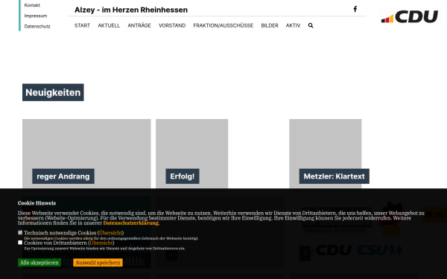Click the Alle akzeptieren button
The height and width of the screenshot is (279, 447).
pos(39,263)
